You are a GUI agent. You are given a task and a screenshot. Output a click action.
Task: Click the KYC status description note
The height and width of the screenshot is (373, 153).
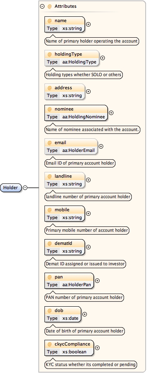click(x=91, y=364)
